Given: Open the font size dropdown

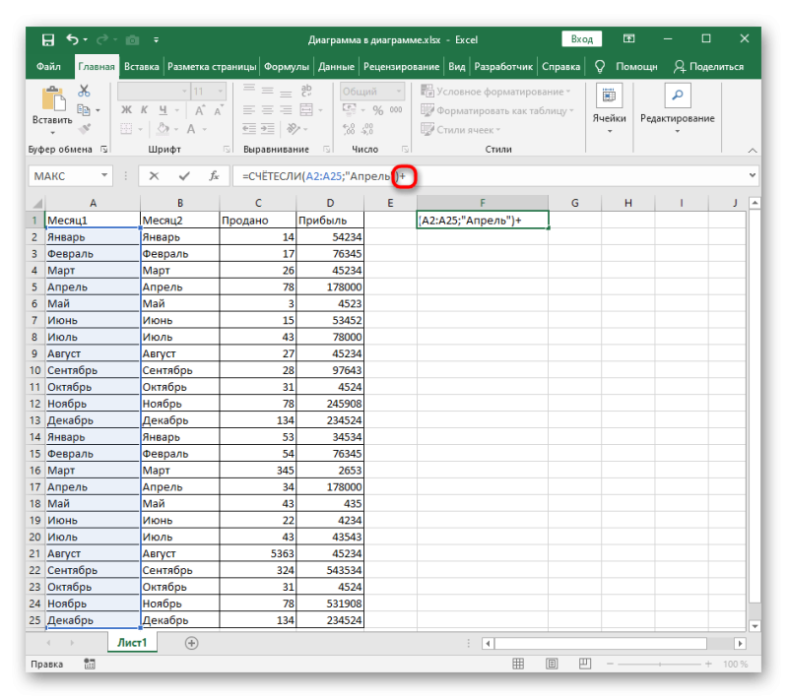Looking at the screenshot, I should pyautogui.click(x=220, y=92).
